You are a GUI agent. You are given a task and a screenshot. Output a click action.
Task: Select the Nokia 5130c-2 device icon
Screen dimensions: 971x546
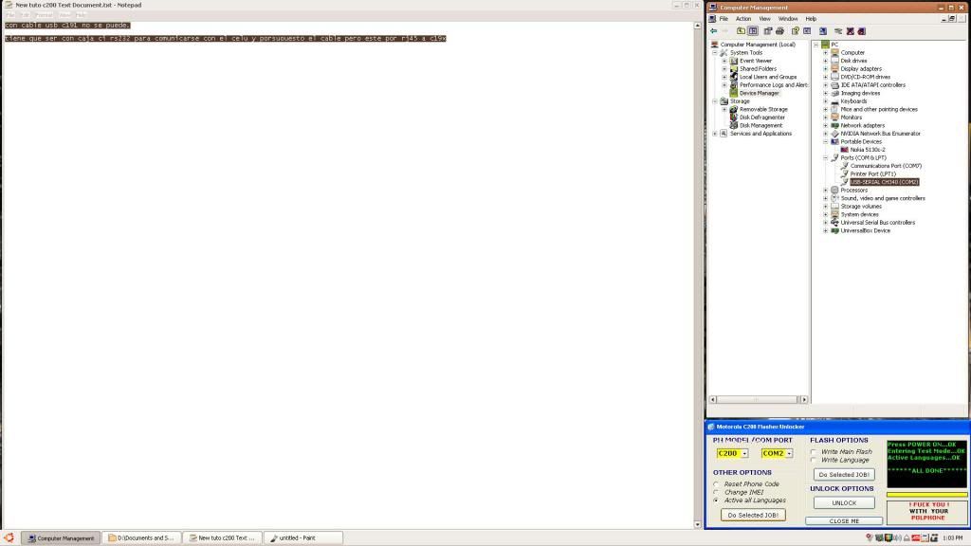pyautogui.click(x=844, y=150)
